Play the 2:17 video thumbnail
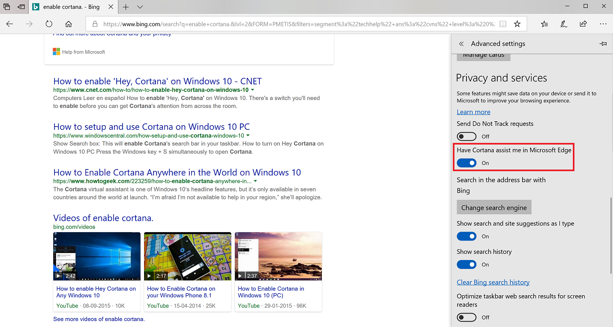The width and height of the screenshot is (613, 327). click(188, 256)
